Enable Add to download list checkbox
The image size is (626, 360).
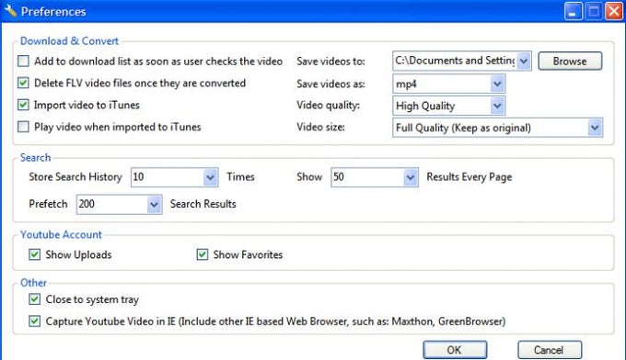23,61
